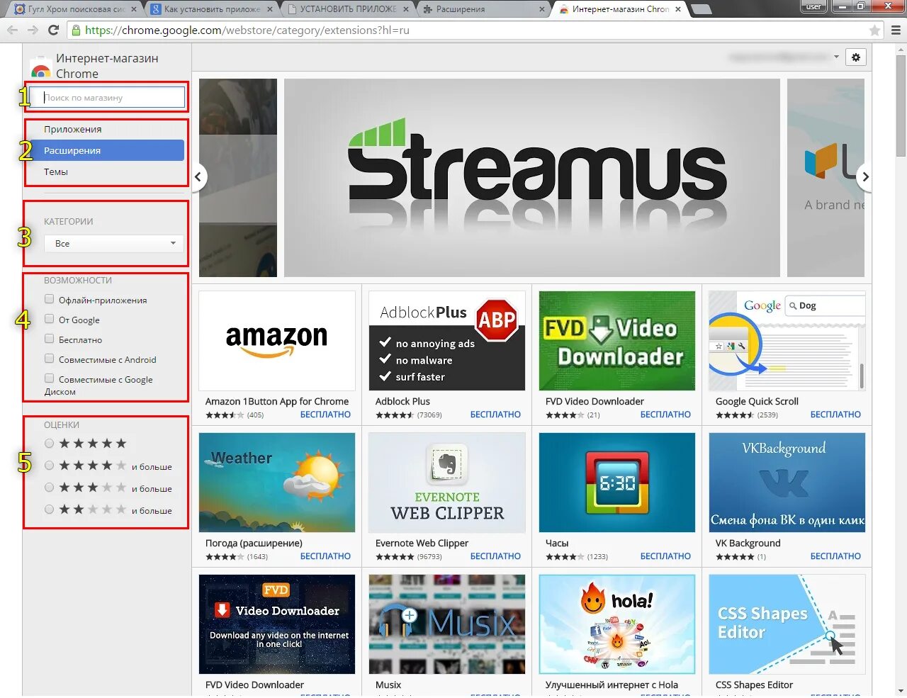Open the Weather extension tile

pyautogui.click(x=276, y=483)
